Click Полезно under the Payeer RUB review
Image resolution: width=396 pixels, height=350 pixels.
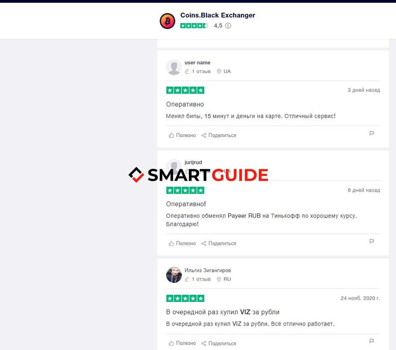pos(186,243)
